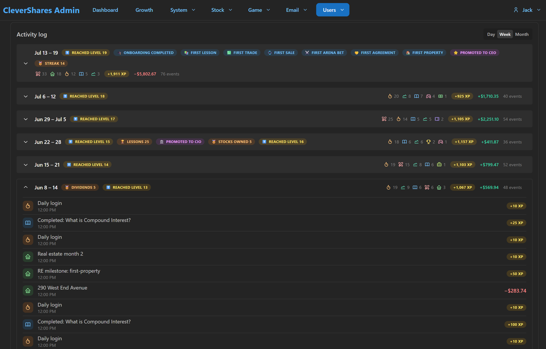Click book icon of +100 XP Compound Interest entry
Image resolution: width=546 pixels, height=349 pixels.
[28, 325]
